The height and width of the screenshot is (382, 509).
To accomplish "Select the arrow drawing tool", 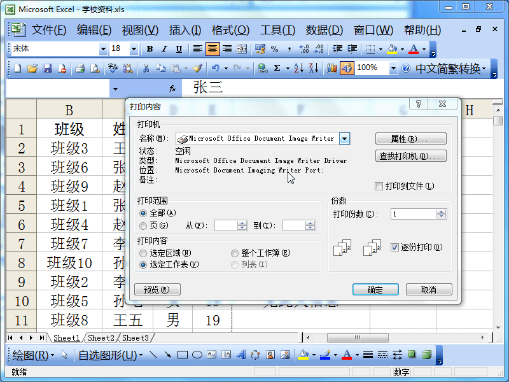I will click(x=167, y=355).
